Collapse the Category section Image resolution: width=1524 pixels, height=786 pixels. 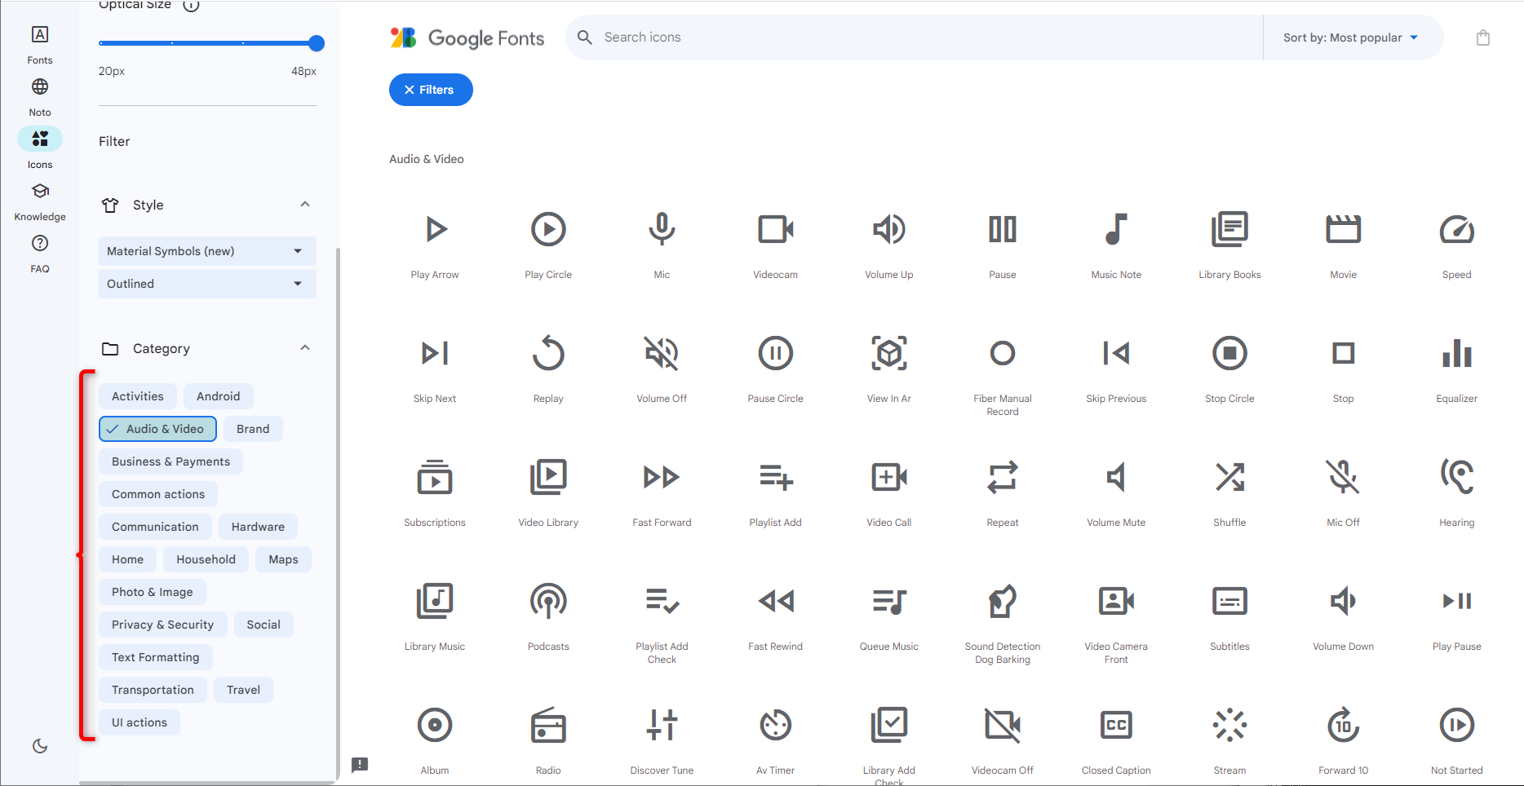click(305, 347)
